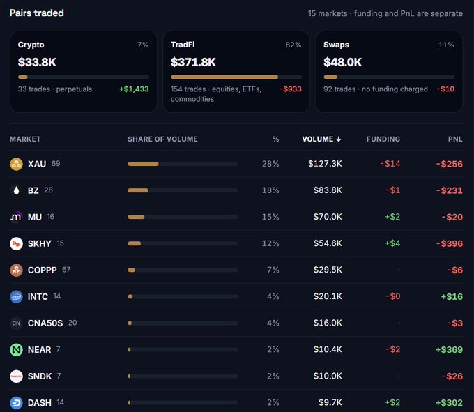
Task: Click the -$256 PnL value
Action: [x=450, y=164]
